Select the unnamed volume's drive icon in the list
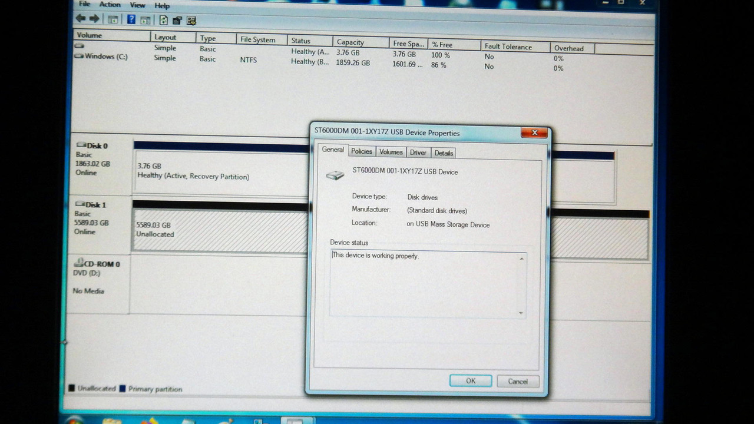This screenshot has width=754, height=424. click(x=80, y=46)
